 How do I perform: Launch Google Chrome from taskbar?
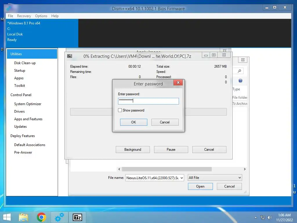click(41, 217)
